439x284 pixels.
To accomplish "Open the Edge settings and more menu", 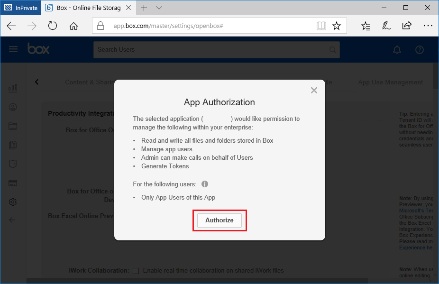I will [428, 26].
